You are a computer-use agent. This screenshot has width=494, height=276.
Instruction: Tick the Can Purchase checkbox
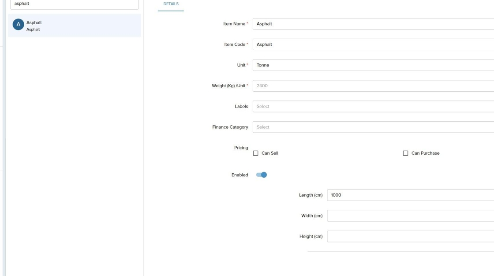405,153
